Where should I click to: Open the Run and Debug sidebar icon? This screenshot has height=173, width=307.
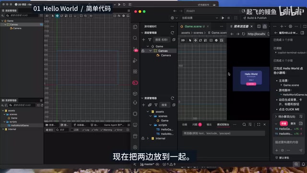coord(135,61)
